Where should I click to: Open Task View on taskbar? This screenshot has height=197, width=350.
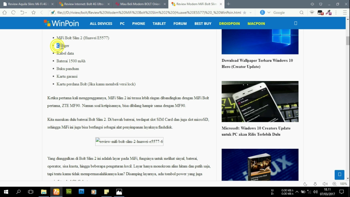tap(31, 192)
